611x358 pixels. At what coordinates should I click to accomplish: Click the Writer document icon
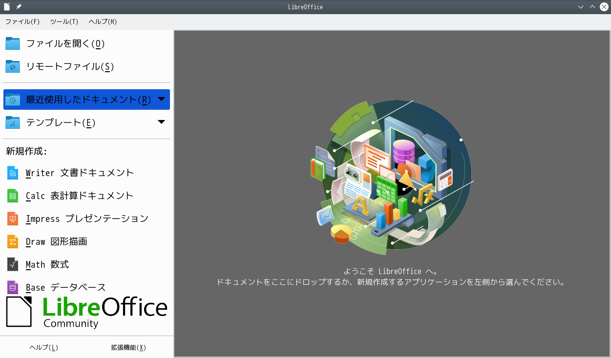(13, 173)
